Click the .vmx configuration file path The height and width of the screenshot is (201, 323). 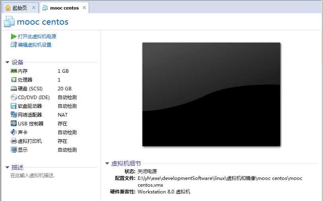tap(220, 181)
